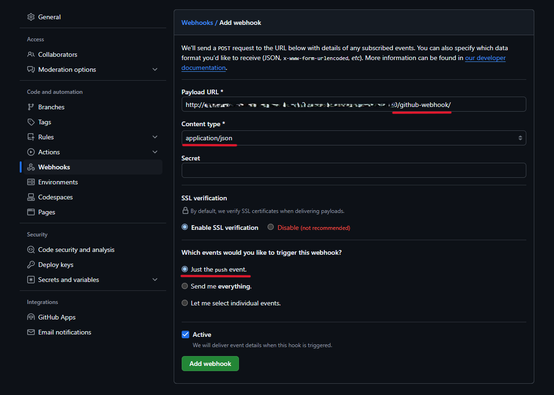Click the Add webhook button

[210, 364]
